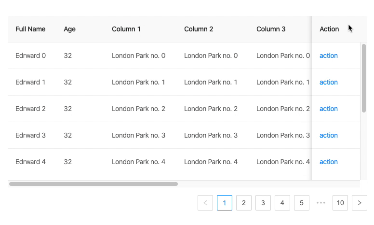Image resolution: width=374 pixels, height=225 pixels.
Task: Click action link for Edrward 3
Action: (329, 135)
